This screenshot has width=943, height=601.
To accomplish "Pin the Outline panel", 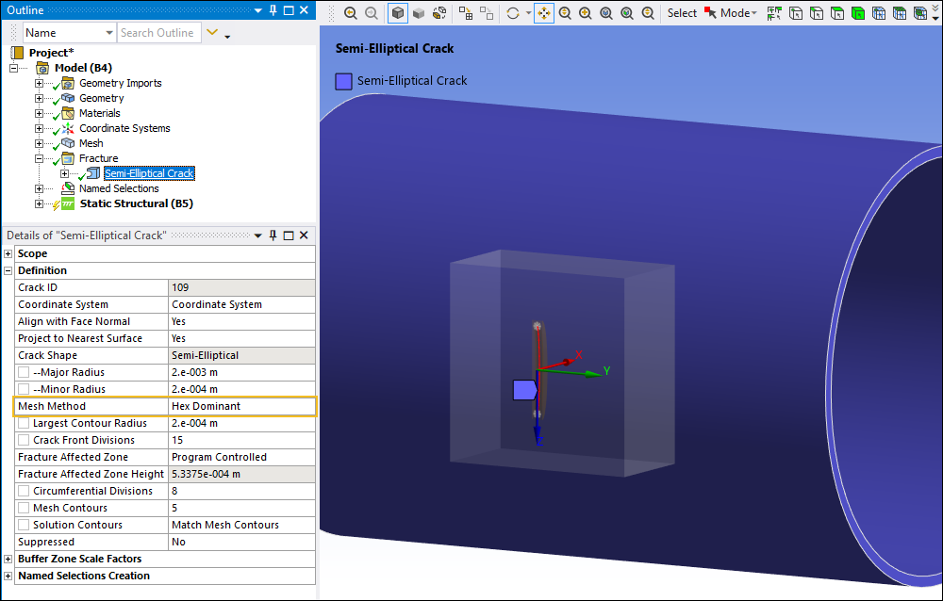I will pos(273,10).
